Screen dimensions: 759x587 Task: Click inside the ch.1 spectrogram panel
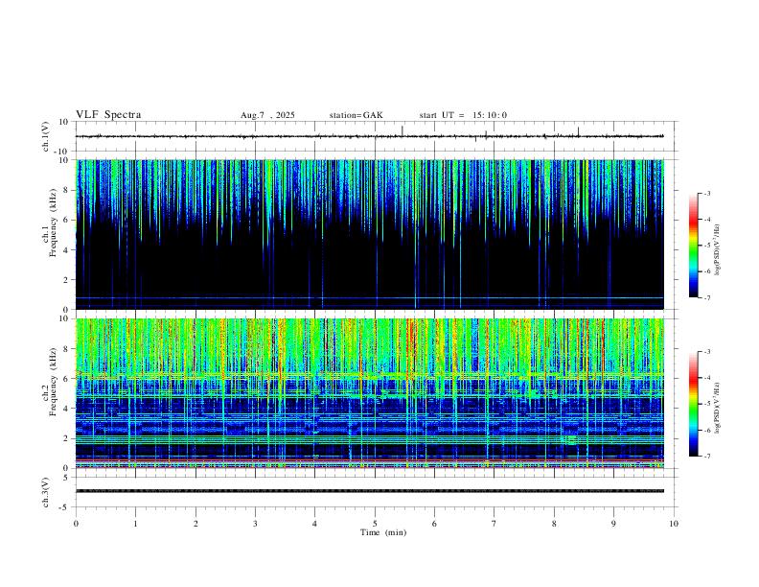369,234
